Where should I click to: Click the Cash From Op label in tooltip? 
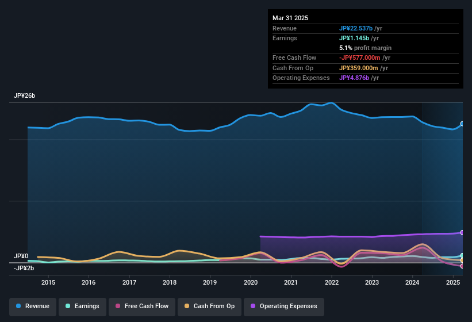293,68
